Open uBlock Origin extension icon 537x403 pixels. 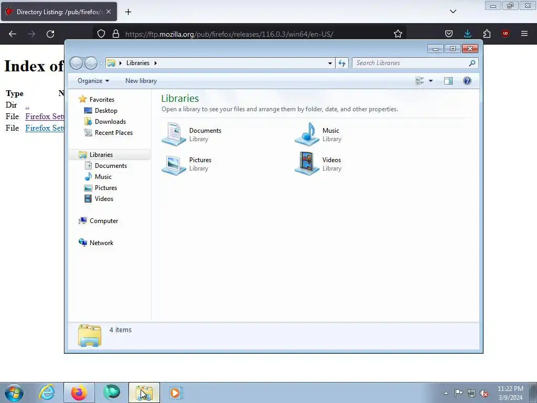point(506,34)
